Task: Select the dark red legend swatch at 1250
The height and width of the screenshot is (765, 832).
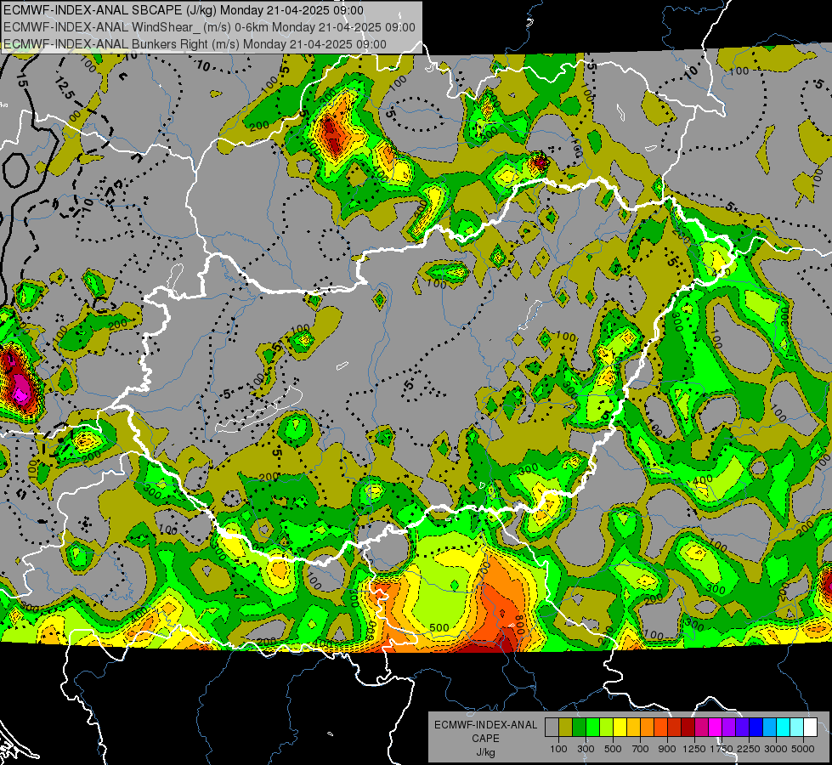Action: tap(688, 728)
